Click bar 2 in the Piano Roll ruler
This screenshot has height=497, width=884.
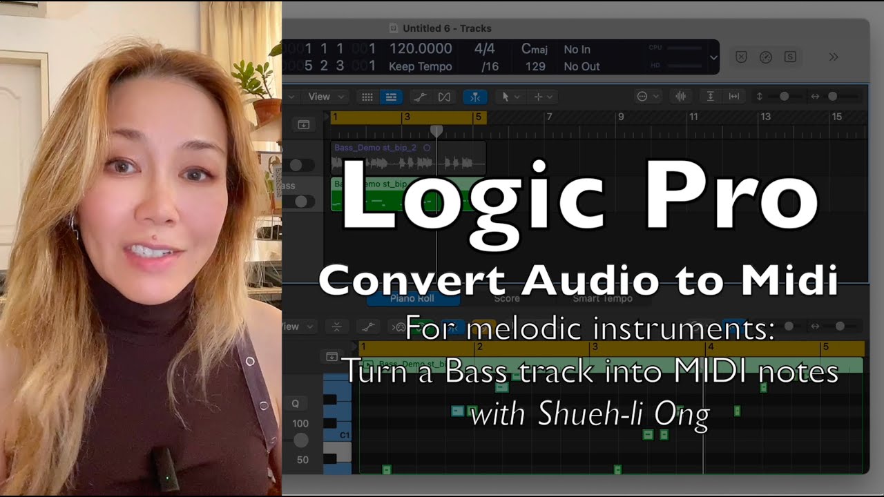pos(479,347)
